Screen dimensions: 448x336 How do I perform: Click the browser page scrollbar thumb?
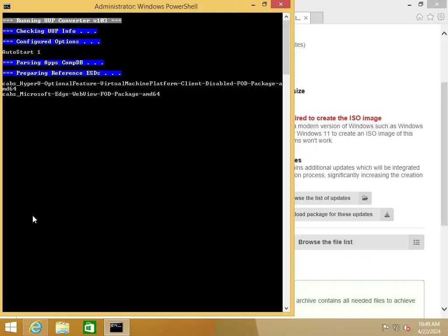[x=444, y=154]
